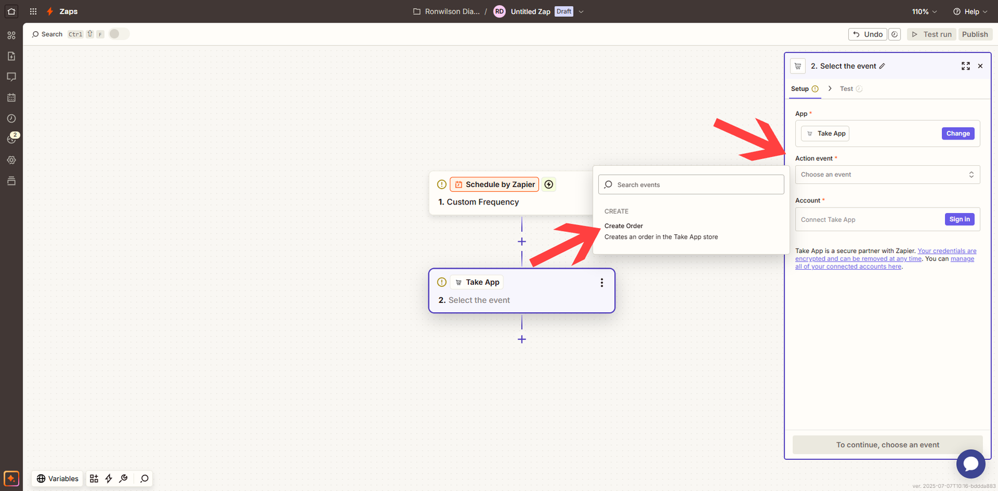Switch to the Setup tab
Viewport: 998px width, 491px height.
(805, 89)
